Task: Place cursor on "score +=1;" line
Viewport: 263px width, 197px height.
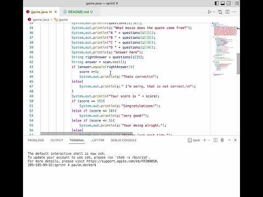Action: [x=89, y=72]
